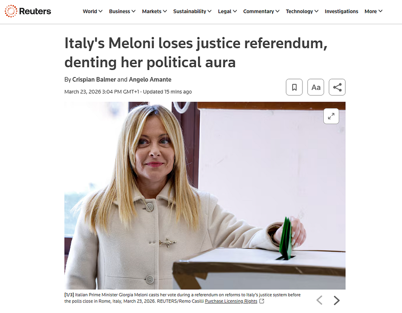The height and width of the screenshot is (313, 402).
Task: Select the Legal menu item
Action: (x=227, y=11)
